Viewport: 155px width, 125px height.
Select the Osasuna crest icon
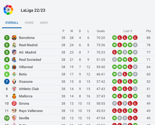[14, 81]
